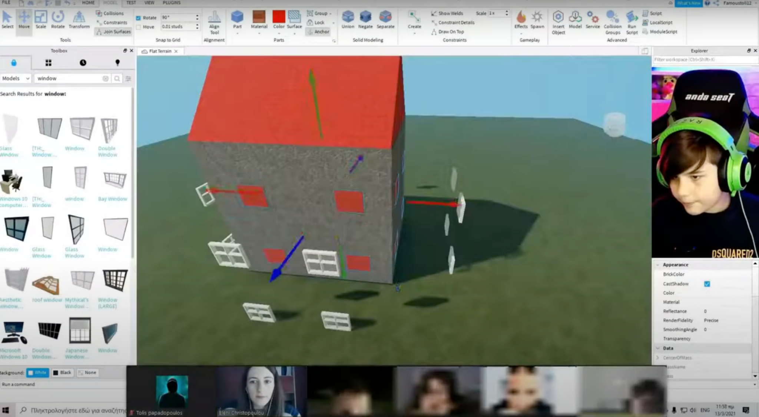The image size is (759, 417).
Task: Open Collision Groups editor
Action: point(613,23)
